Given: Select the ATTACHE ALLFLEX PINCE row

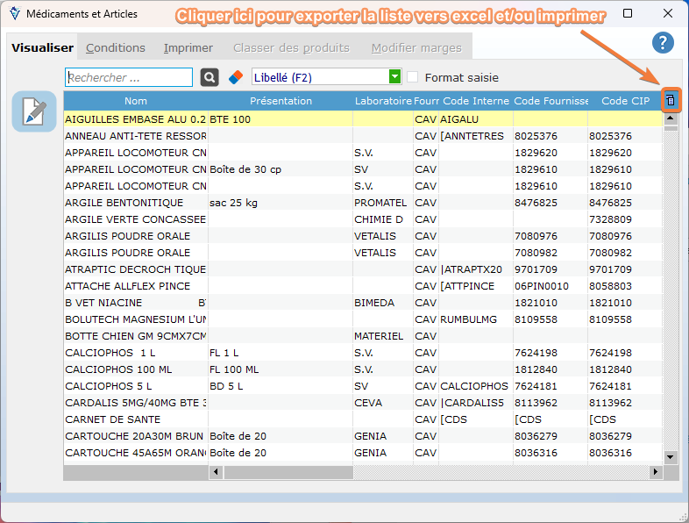Looking at the screenshot, I should coord(363,286).
